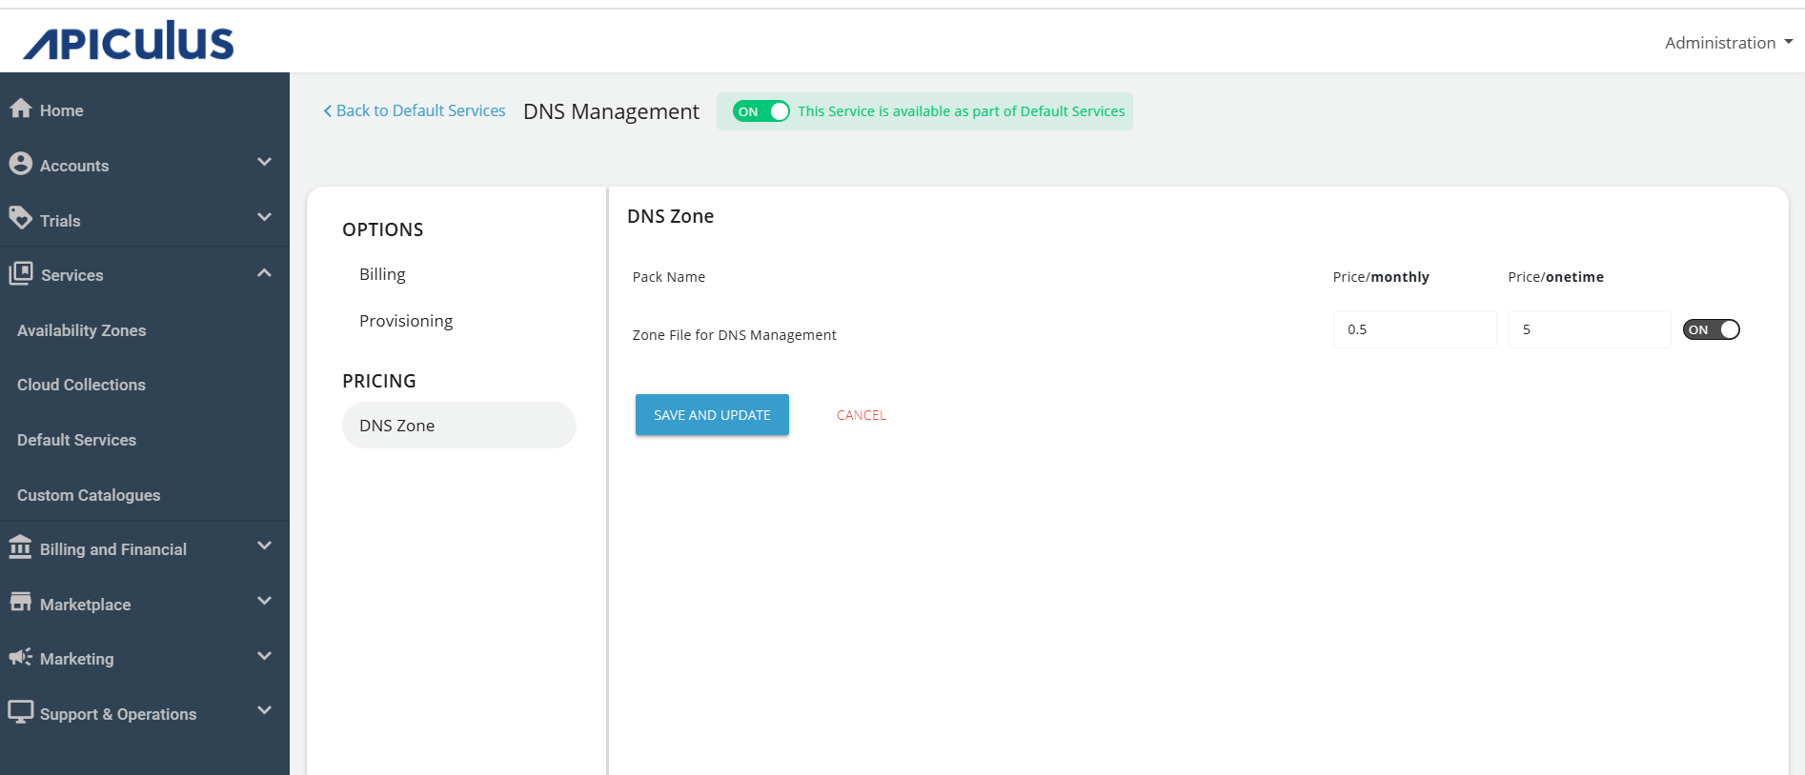
Task: Click the Trials tag icon
Action: point(20,219)
